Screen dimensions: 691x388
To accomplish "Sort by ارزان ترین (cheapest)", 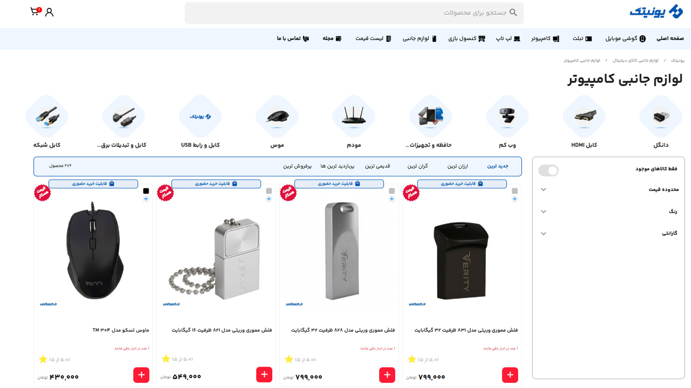I will click(x=458, y=166).
